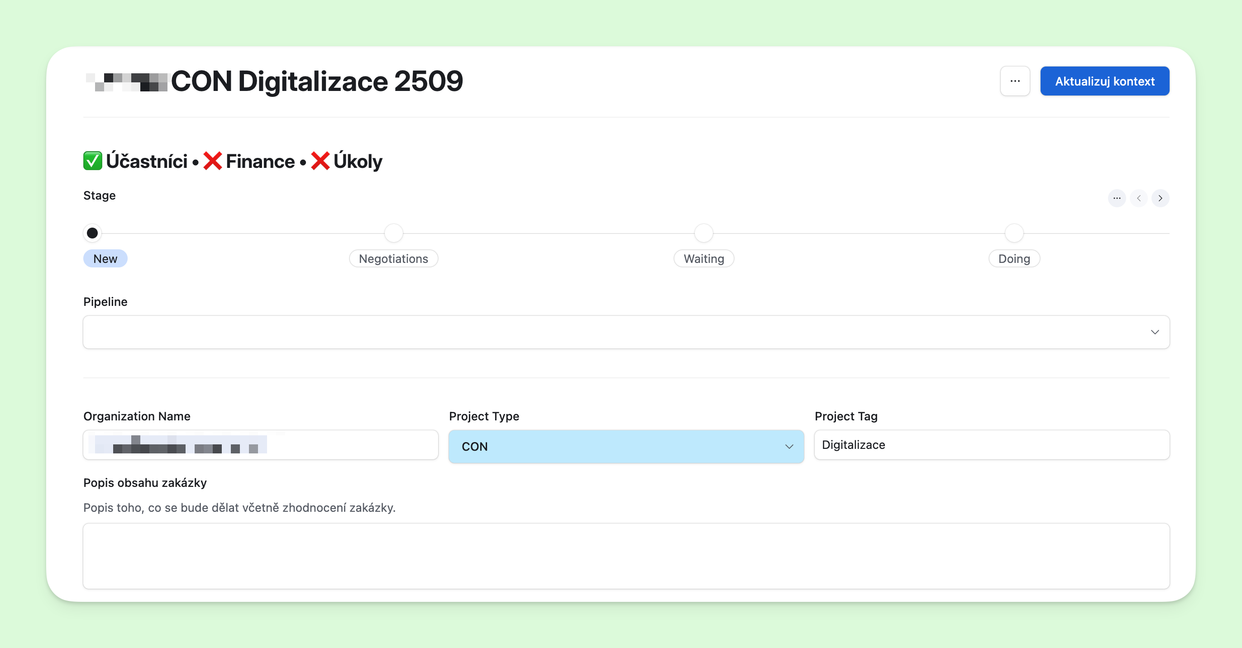Click the green checkmark beside Účastníci

93,161
